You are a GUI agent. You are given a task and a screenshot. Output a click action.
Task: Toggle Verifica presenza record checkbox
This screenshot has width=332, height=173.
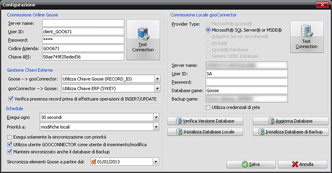pos(10,99)
